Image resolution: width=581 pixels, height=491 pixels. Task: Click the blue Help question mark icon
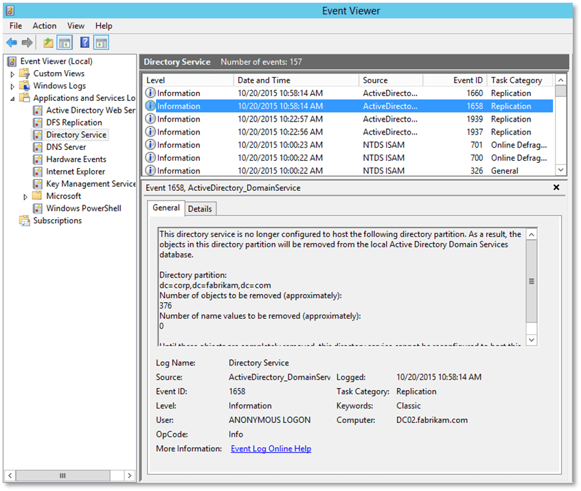(84, 43)
